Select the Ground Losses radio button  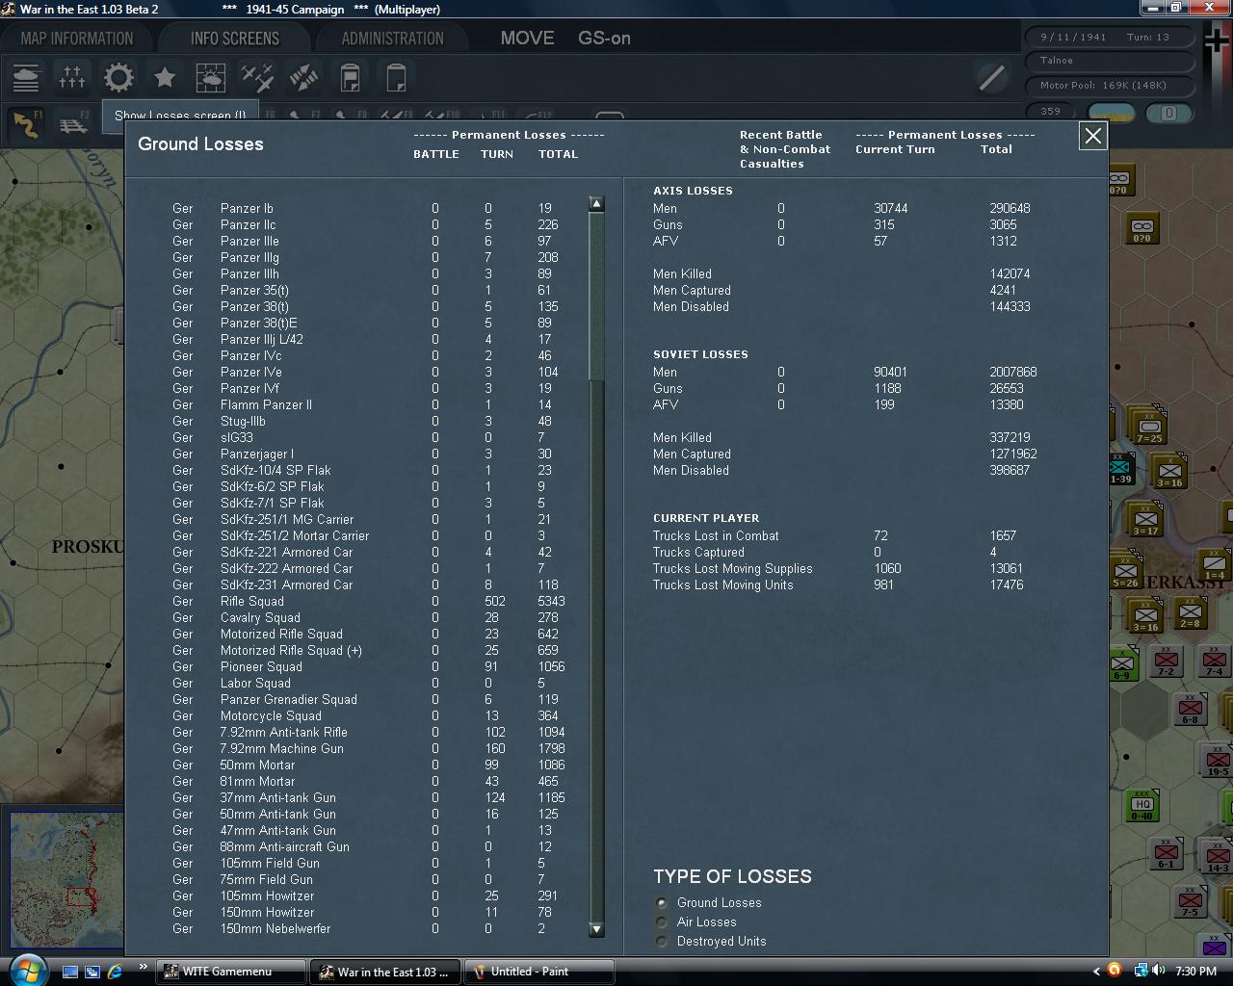(x=662, y=903)
